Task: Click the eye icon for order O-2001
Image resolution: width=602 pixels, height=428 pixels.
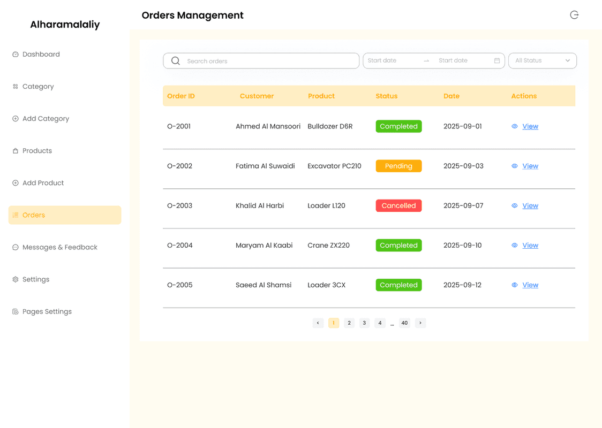Action: [514, 127]
